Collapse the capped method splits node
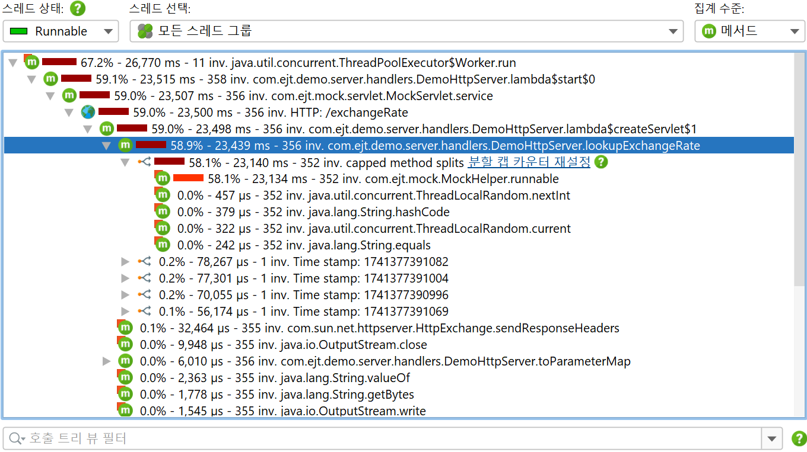The height and width of the screenshot is (452, 807). (125, 162)
